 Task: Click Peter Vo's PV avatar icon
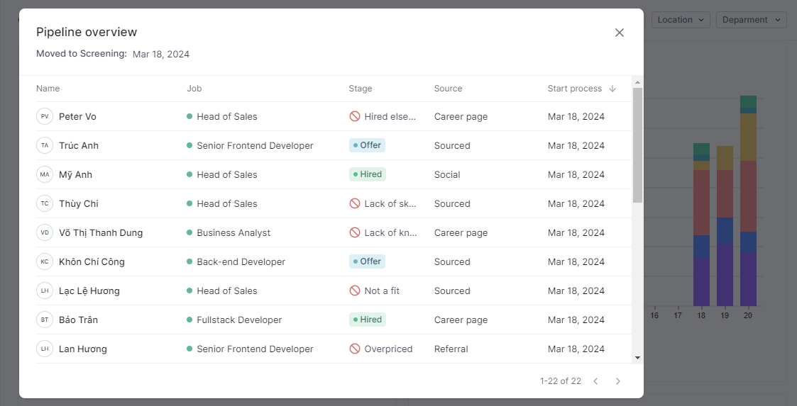[45, 116]
